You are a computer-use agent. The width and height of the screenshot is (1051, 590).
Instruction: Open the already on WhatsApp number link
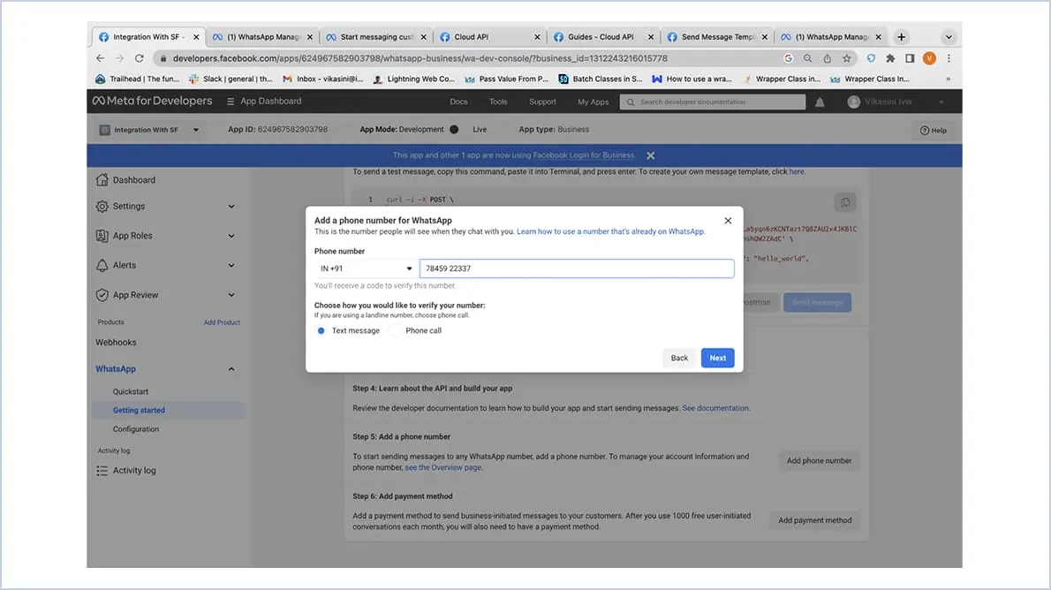pyautogui.click(x=610, y=231)
